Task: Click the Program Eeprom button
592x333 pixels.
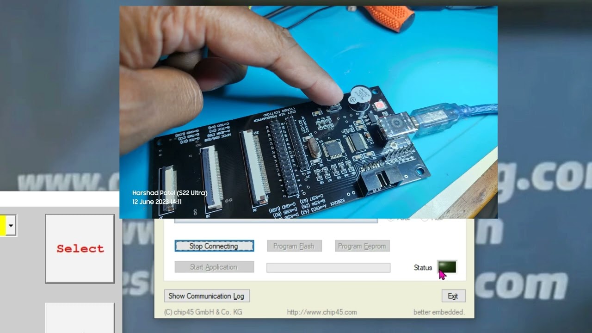Action: pos(362,246)
